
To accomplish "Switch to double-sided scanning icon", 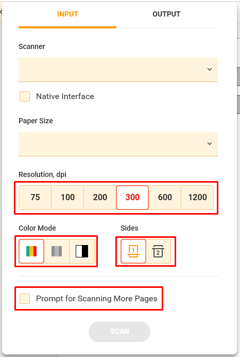I will [158, 251].
